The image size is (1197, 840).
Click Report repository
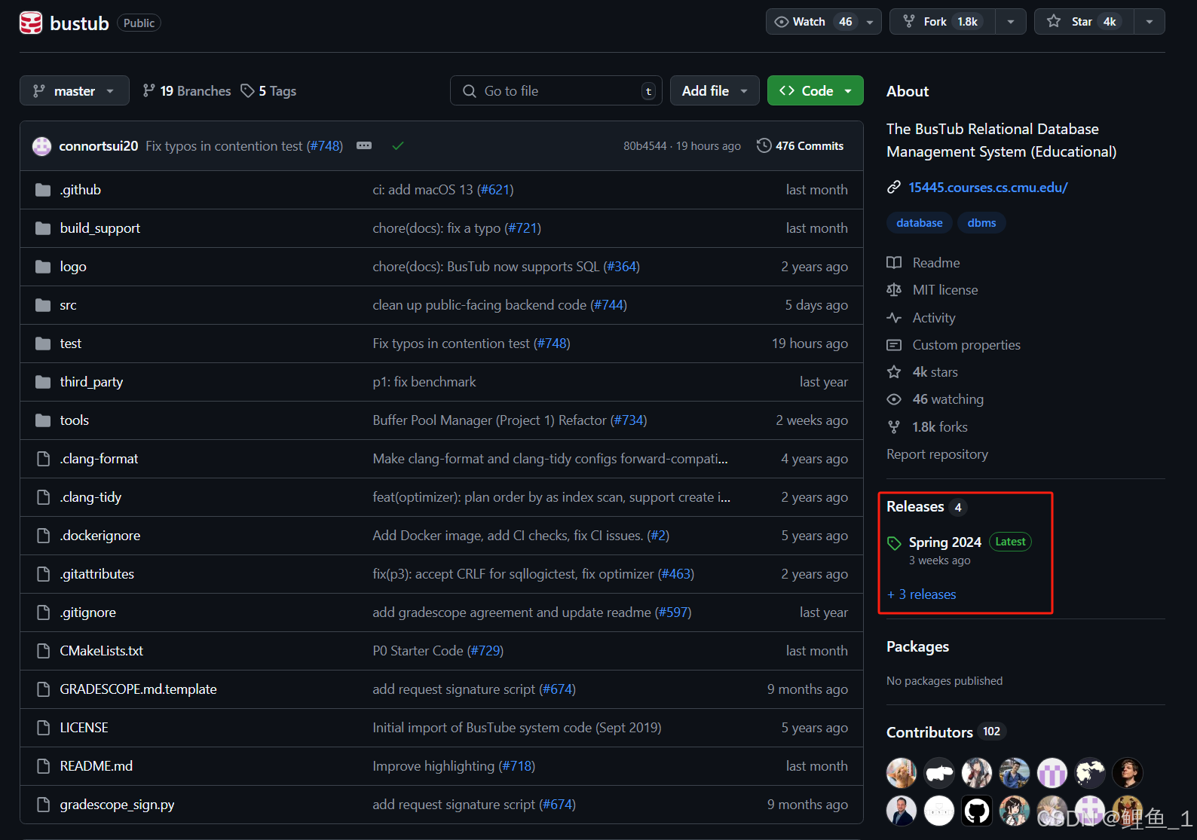(937, 454)
